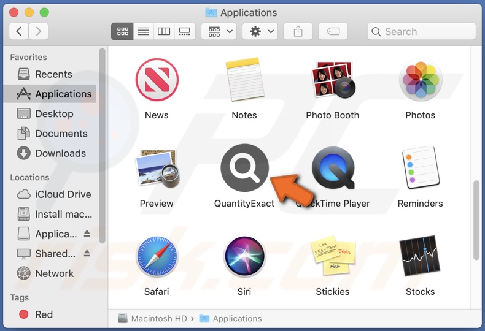Open the Notes app icon
Screen dimensions: 485x331
coord(244,79)
